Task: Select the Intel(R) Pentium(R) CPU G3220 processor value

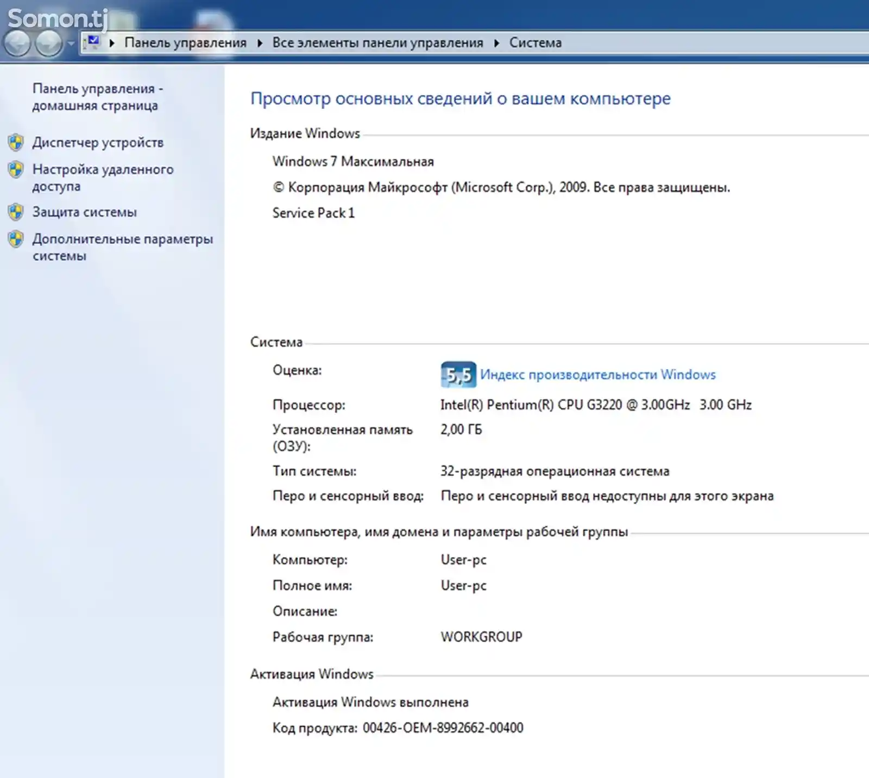Action: point(596,405)
